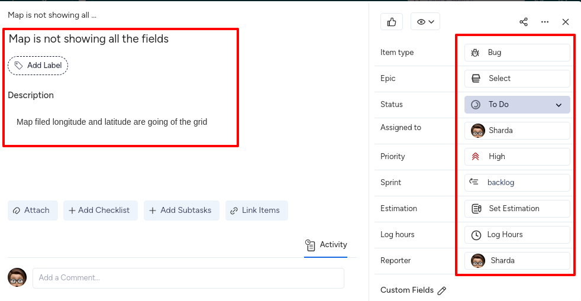Image resolution: width=581 pixels, height=301 pixels.
Task: Click the High priority field
Action: [x=517, y=157]
